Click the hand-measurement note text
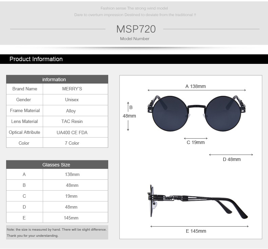This screenshot has height=249, width=268. click(x=57, y=230)
